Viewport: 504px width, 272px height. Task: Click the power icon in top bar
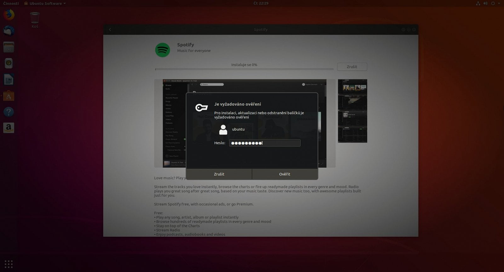493,3
